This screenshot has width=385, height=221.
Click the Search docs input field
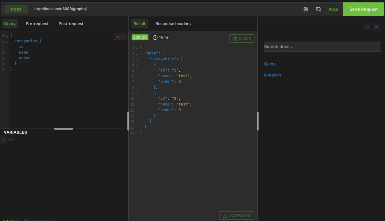pyautogui.click(x=322, y=47)
